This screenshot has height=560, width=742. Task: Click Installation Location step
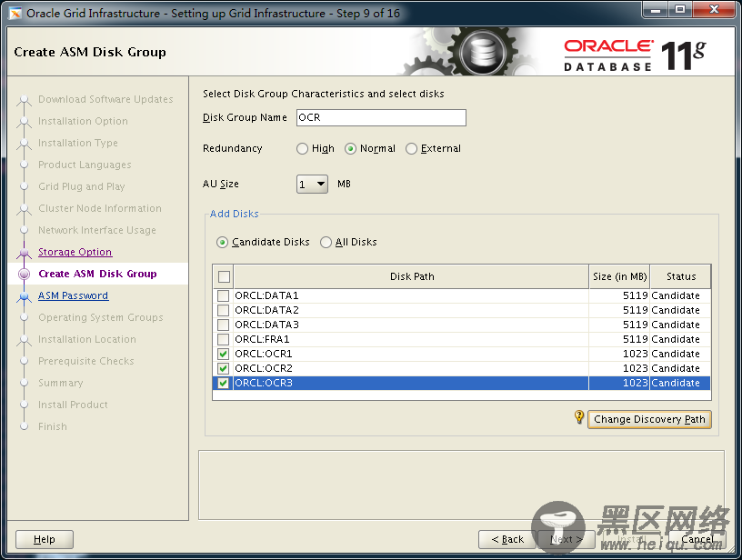pyautogui.click(x=87, y=339)
